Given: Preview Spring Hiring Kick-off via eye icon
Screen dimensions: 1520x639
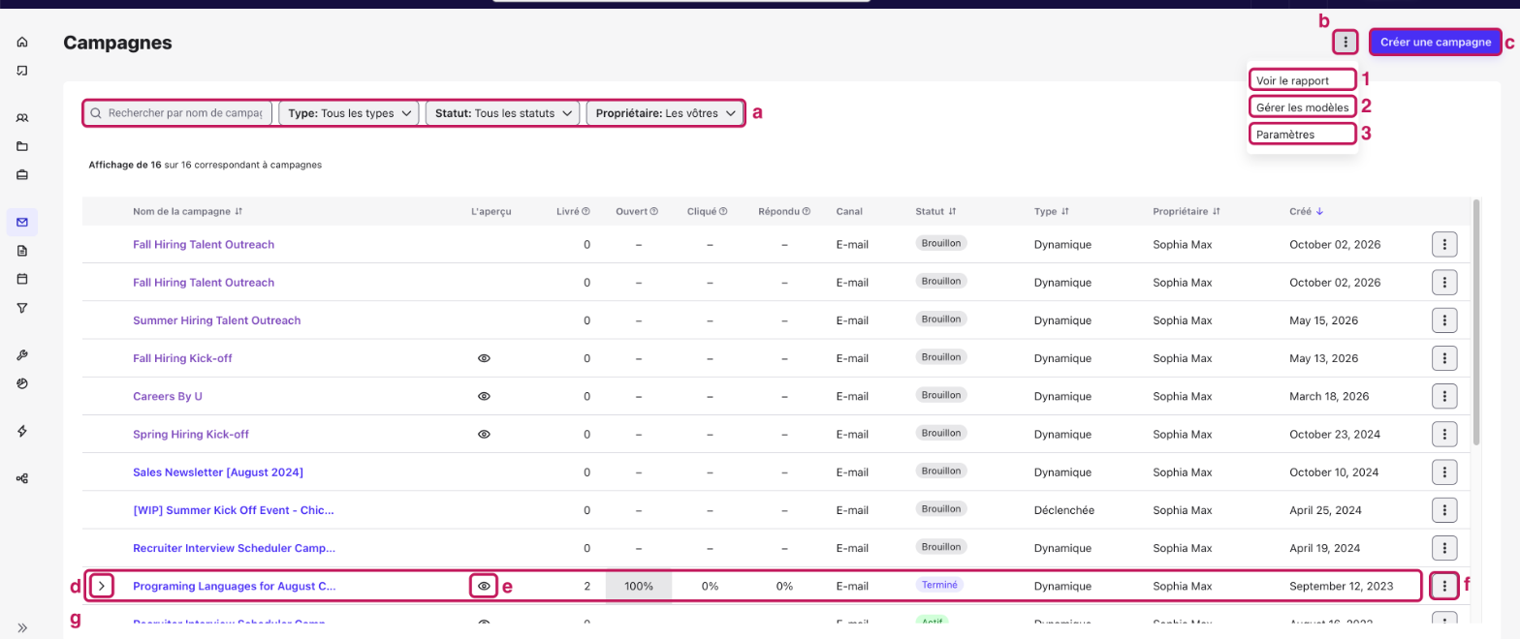Looking at the screenshot, I should pos(484,434).
